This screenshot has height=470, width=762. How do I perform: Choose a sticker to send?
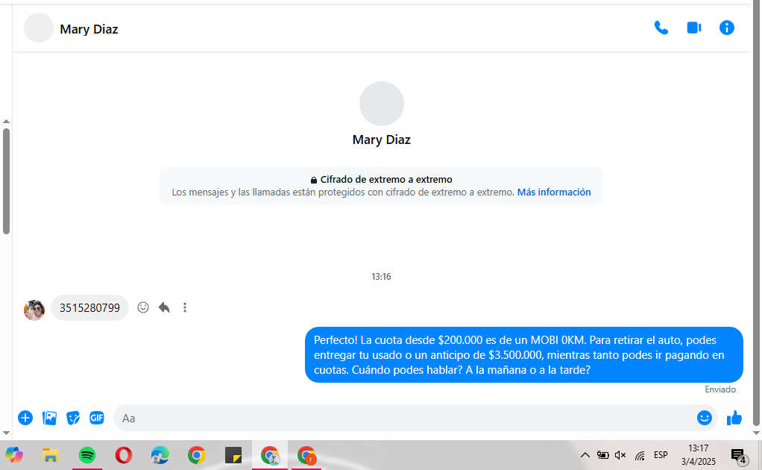pyautogui.click(x=73, y=418)
